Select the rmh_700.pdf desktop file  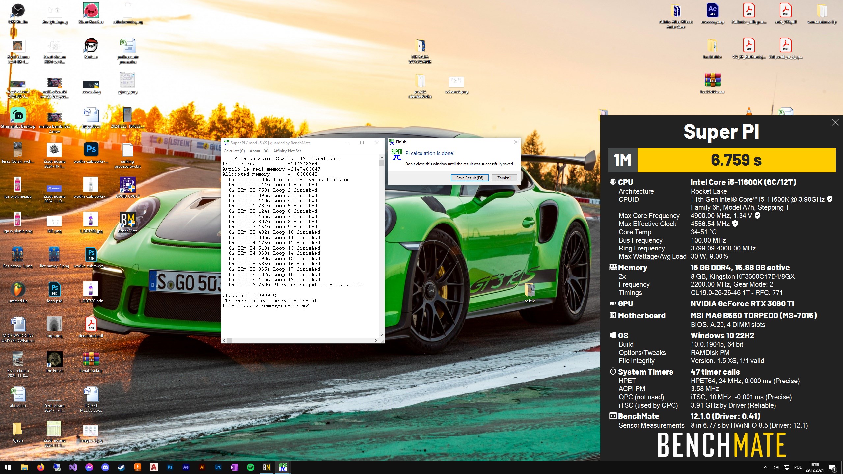point(785,13)
